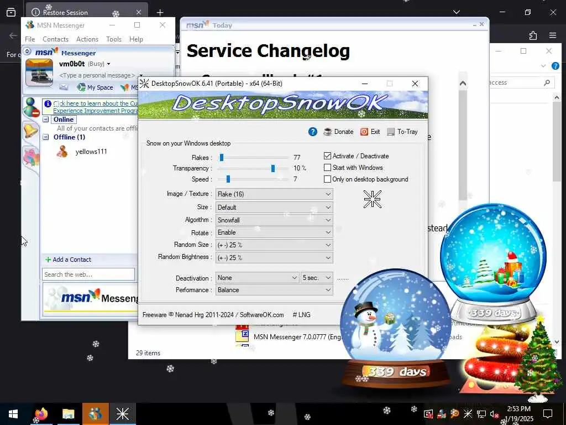The height and width of the screenshot is (425, 566).
Task: Open Tools menu in MSN Messenger
Action: click(114, 39)
